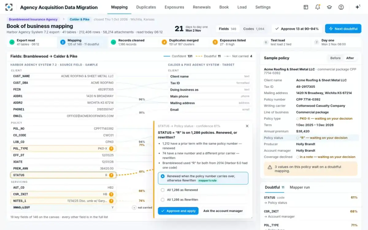Click Bramblewood Insurance Agency breadcrumb
This screenshot has height=230, width=368.
point(33,19)
